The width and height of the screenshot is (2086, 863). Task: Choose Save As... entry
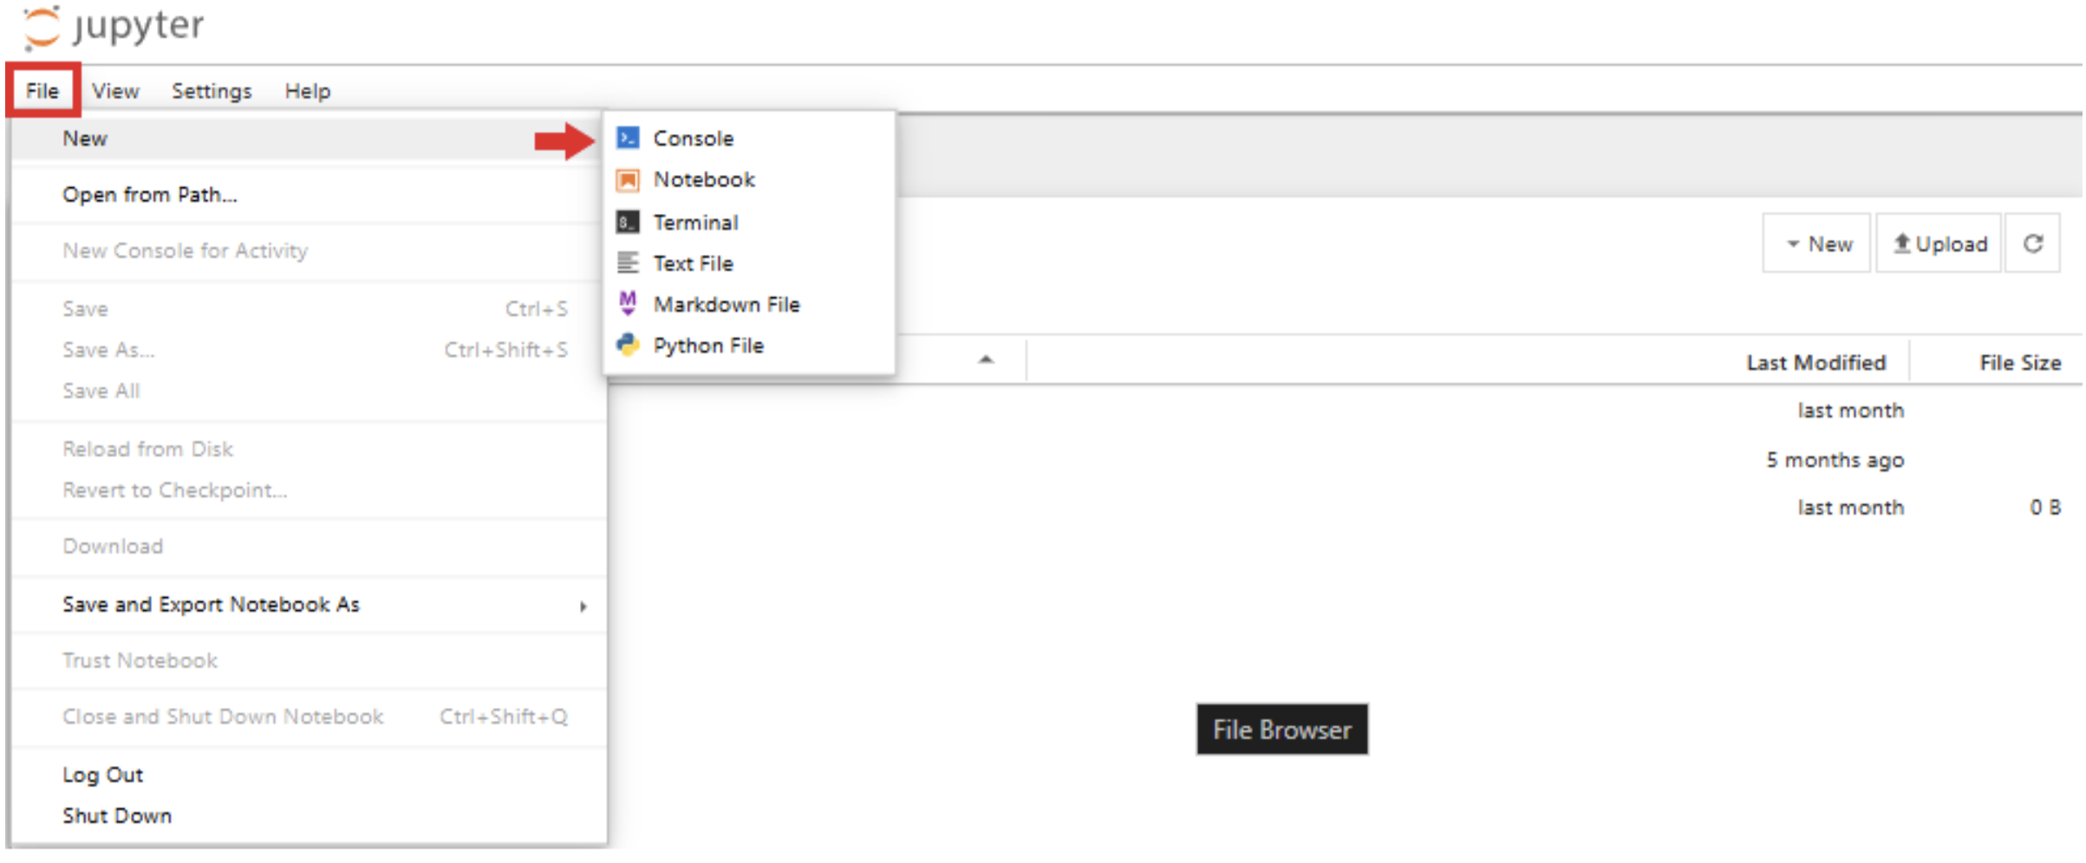[308, 350]
